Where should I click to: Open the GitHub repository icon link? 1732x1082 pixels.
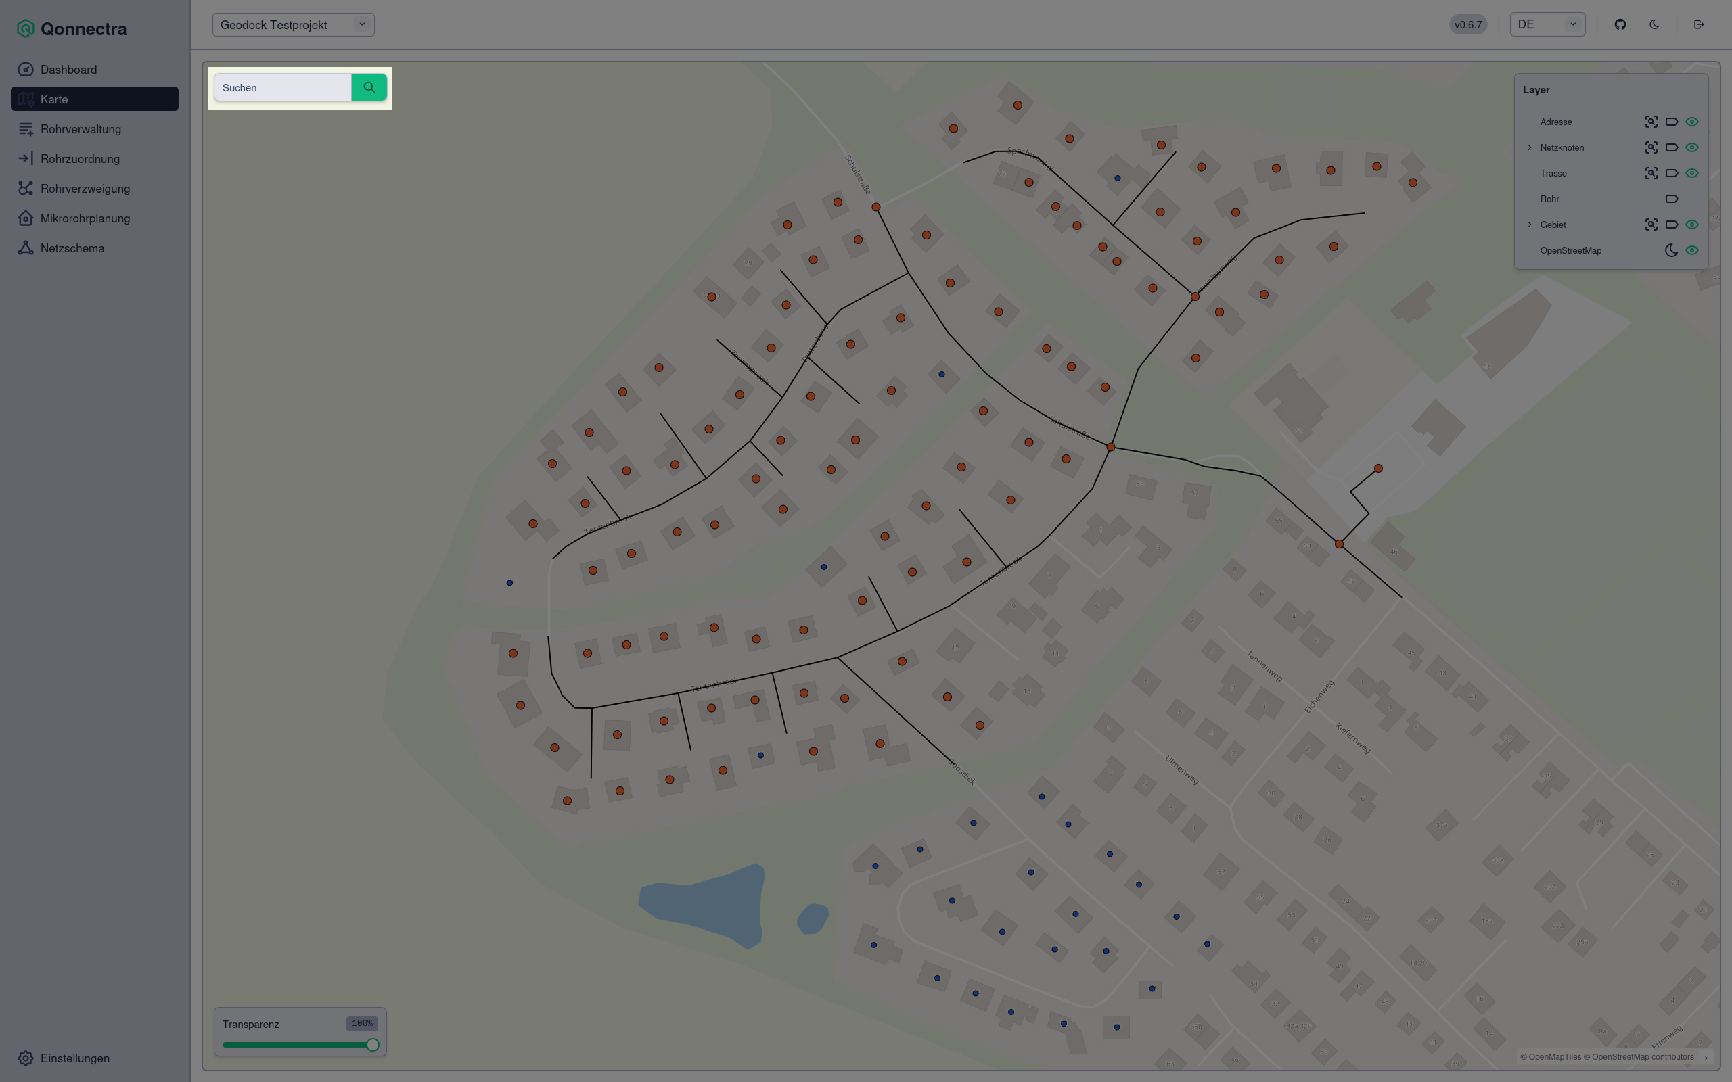pos(1620,24)
